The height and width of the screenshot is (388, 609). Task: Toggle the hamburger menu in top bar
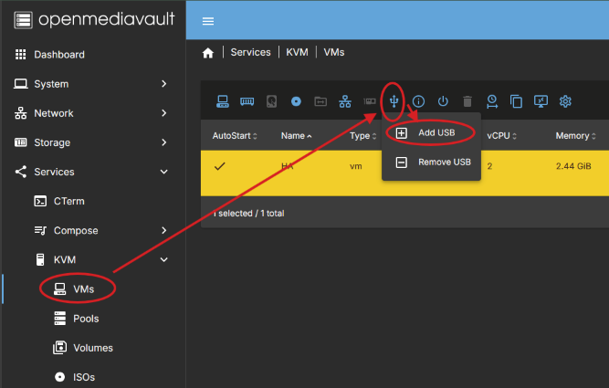(208, 21)
